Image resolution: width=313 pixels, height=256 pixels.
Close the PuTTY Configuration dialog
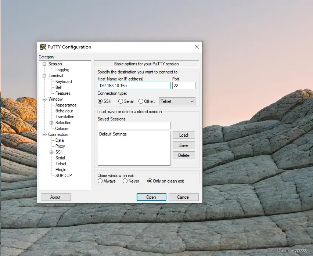pyautogui.click(x=197, y=47)
